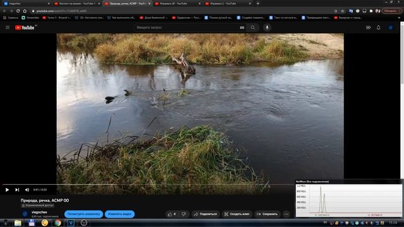Viewport: 404px width, 227px height.
Task: Open the Текст из капслука bookmark
Action: (283, 18)
